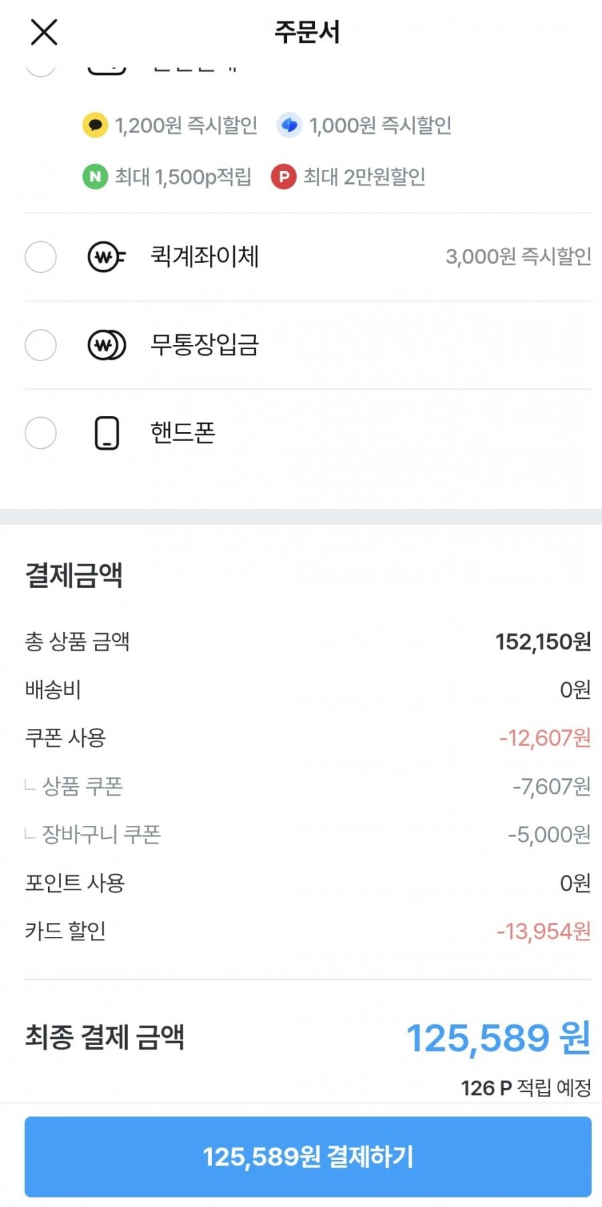The height and width of the screenshot is (1207, 602).
Task: Tap the 퀵계좌이체 won-plug icon
Action: coord(106,257)
